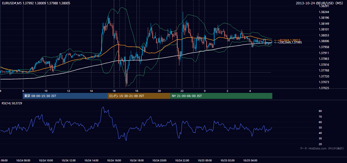Click RSI level 80 on the scale
The width and height of the screenshot is (347, 163).
pos(320,111)
